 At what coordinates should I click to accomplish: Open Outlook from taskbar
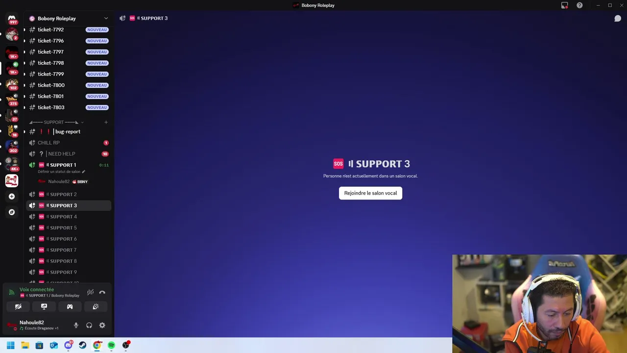[54, 345]
